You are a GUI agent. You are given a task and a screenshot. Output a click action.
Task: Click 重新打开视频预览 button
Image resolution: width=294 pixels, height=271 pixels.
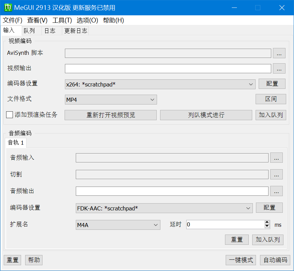coord(110,115)
